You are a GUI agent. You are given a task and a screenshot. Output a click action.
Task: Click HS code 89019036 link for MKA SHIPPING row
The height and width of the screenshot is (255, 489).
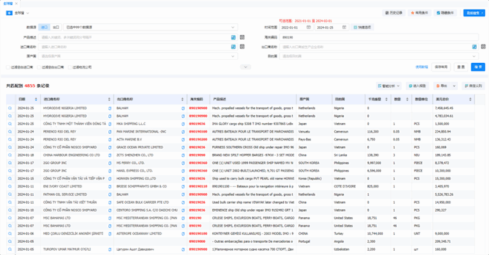(197, 123)
